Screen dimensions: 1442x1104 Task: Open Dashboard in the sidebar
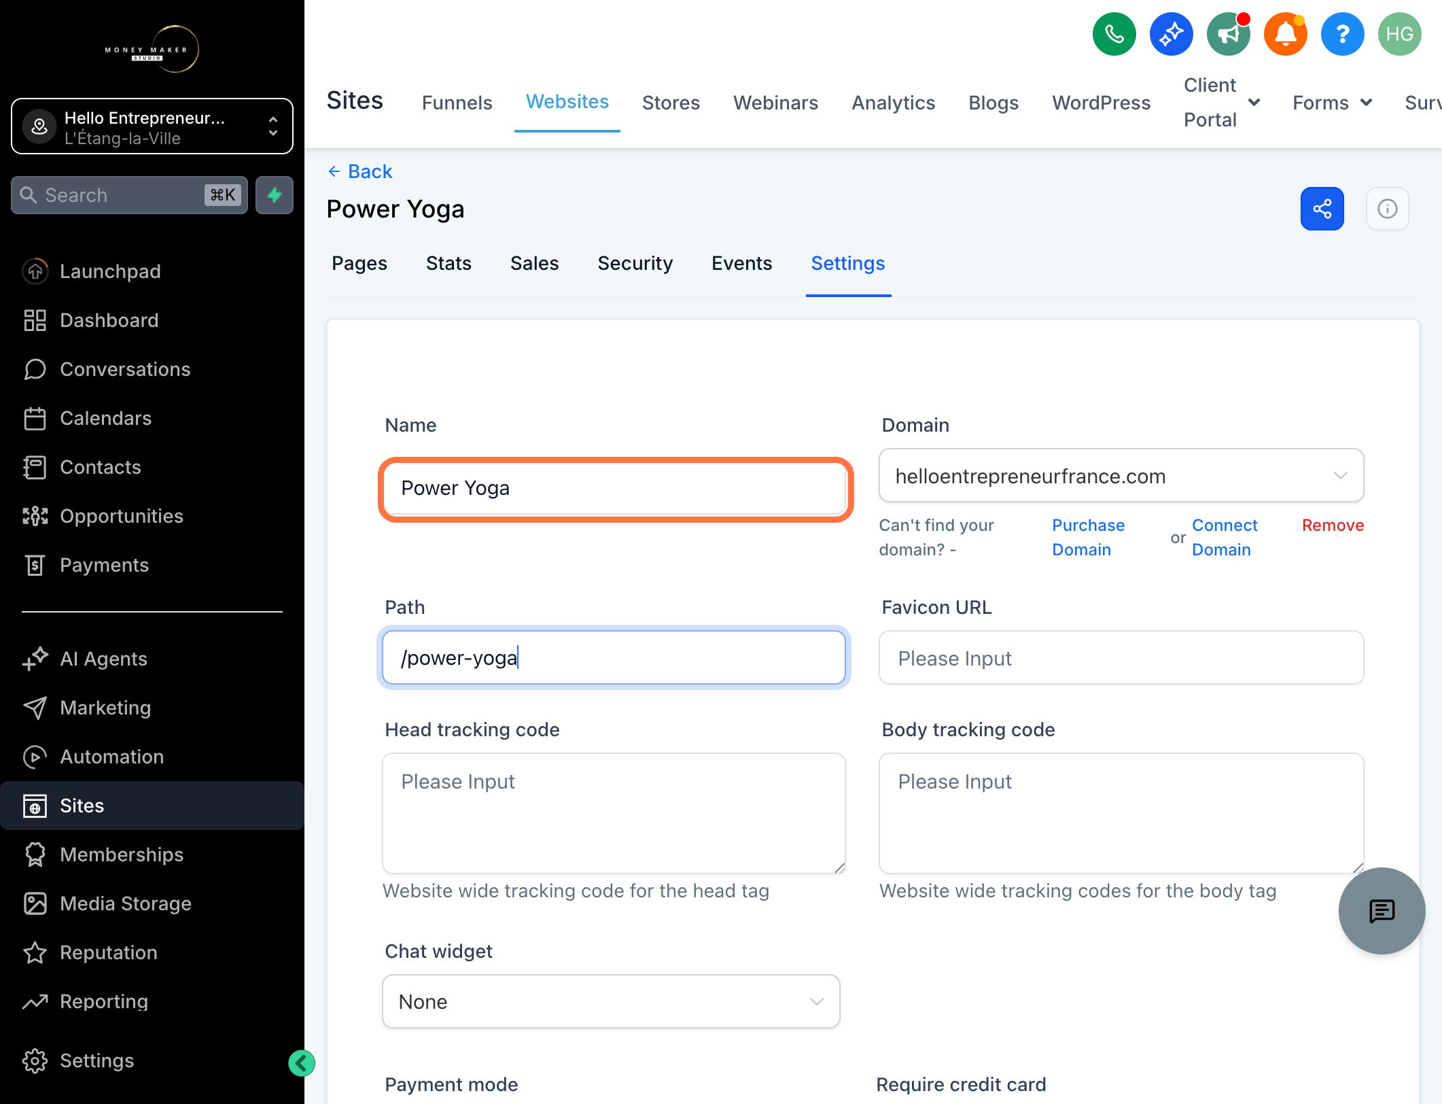coord(152,320)
